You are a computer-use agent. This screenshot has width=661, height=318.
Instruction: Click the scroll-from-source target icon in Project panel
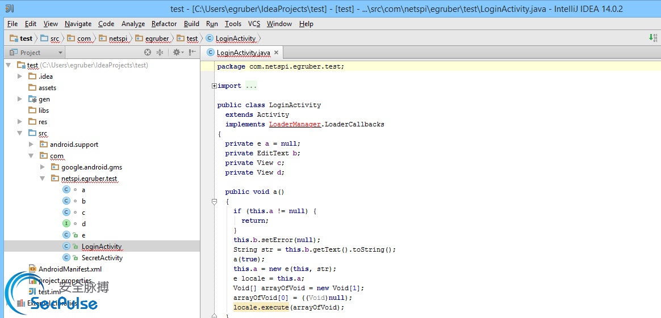point(147,52)
